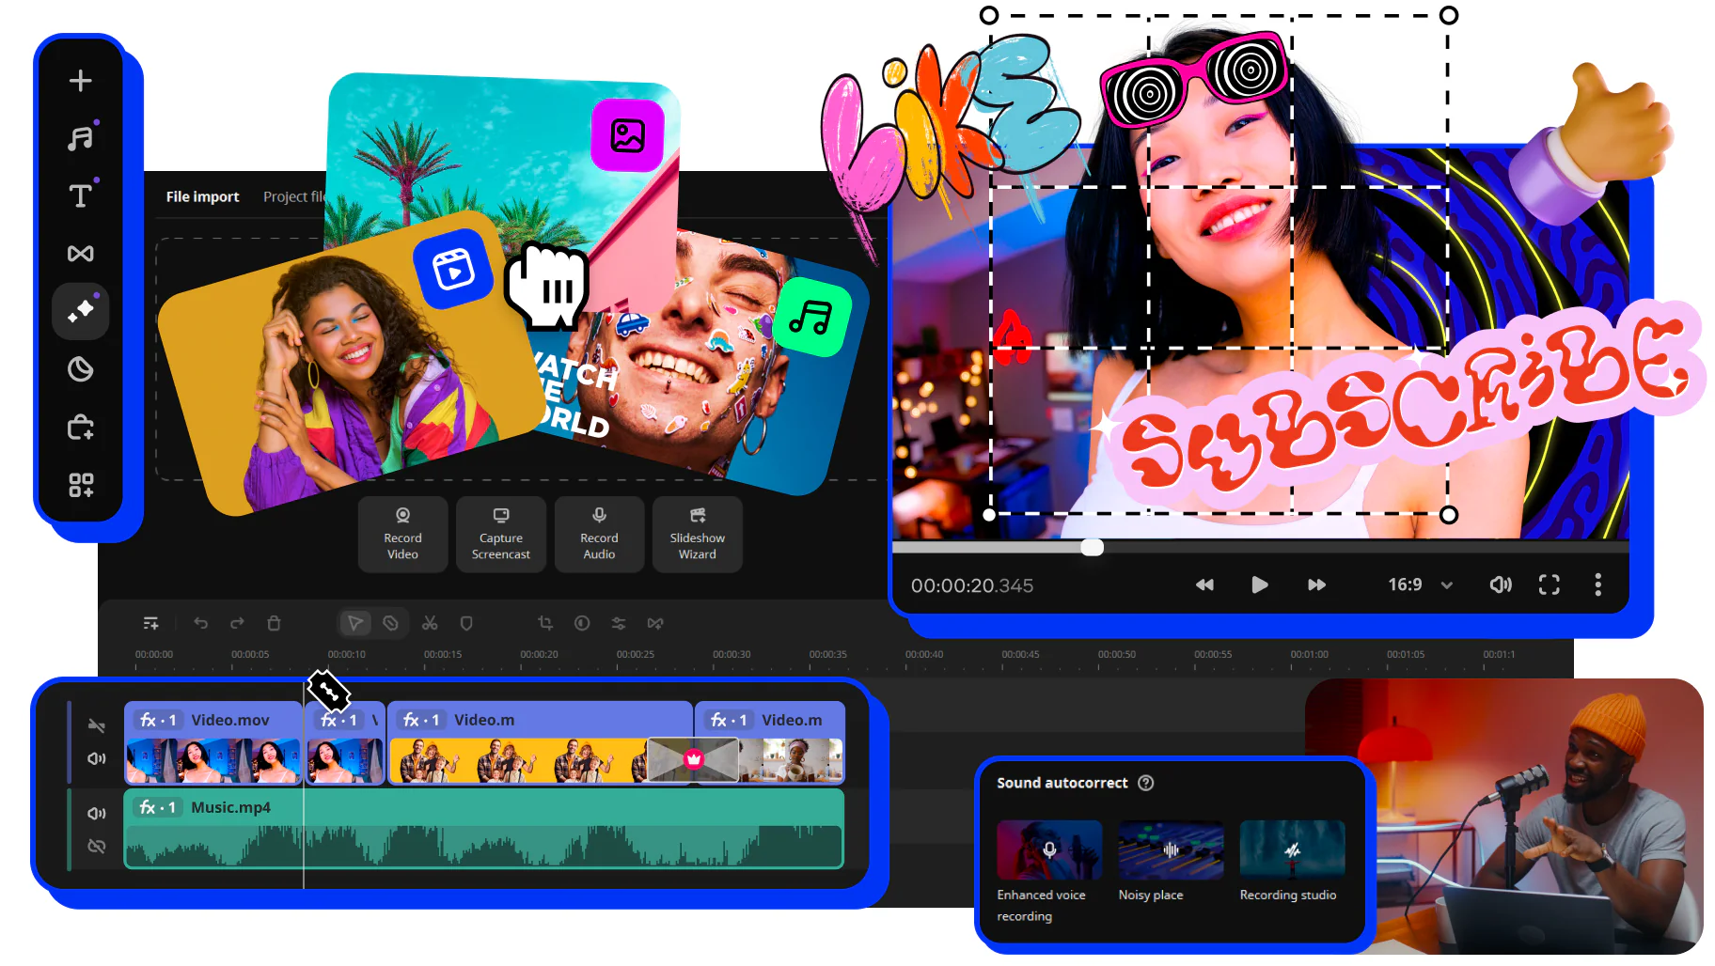Screen dimensions: 1715x966
Task: Mute the Music.mp4 audio track
Action: click(97, 813)
